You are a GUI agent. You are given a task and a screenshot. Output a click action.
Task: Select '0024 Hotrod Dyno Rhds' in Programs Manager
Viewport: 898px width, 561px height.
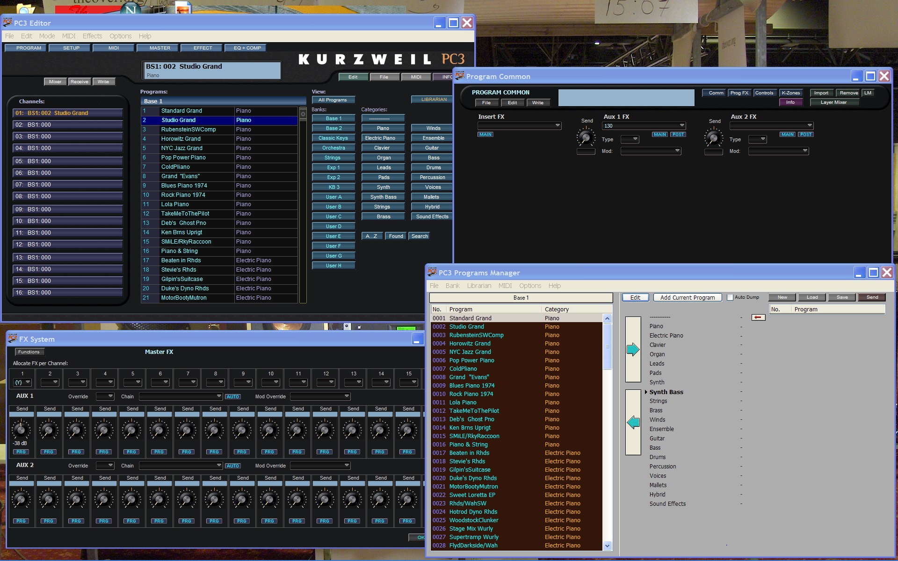tap(516, 512)
